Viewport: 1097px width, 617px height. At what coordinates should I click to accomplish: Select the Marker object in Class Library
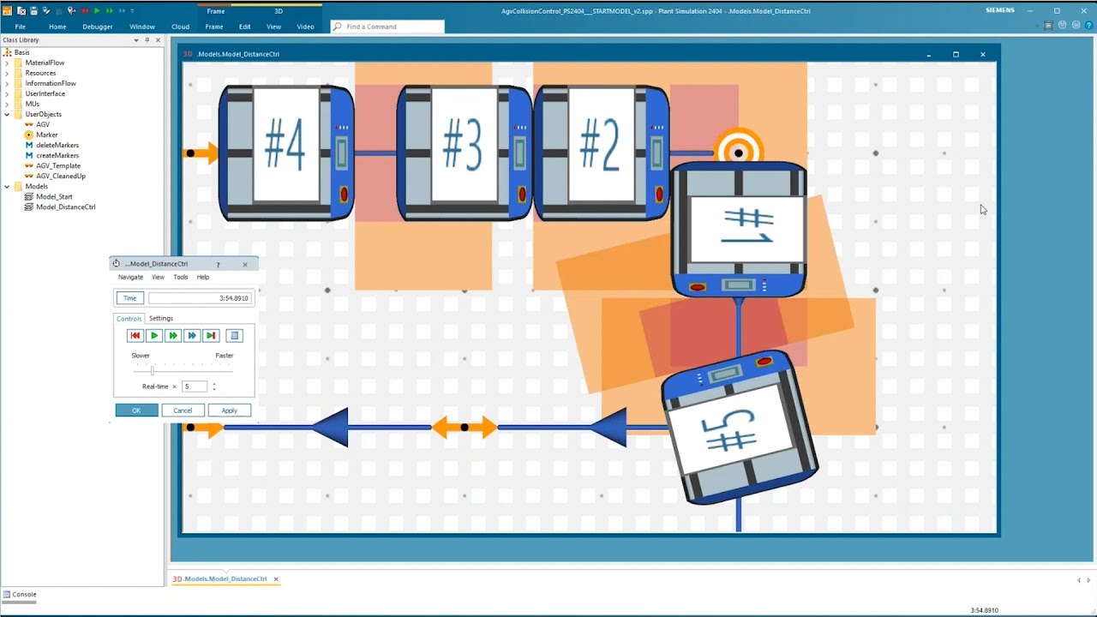46,135
